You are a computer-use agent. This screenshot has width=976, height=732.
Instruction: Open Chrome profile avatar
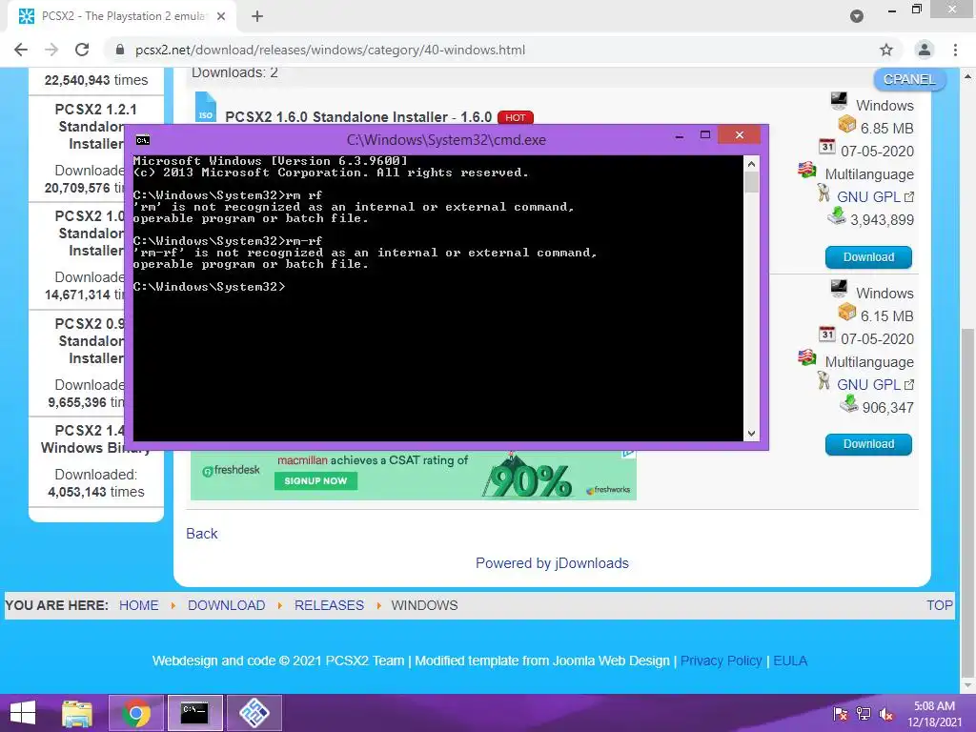[925, 50]
